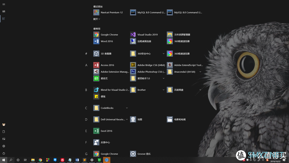This screenshot has height=163, width=289.
Task: Click user account avatar in left sidebar
Action: [x=4, y=125]
